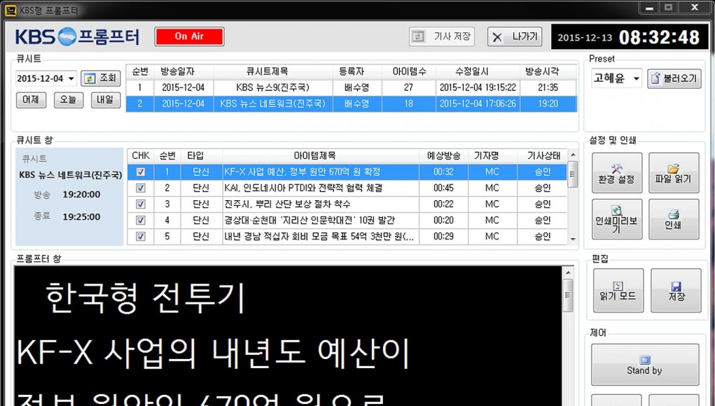Click 아이템제목 column header
The image size is (715, 406).
coord(321,156)
